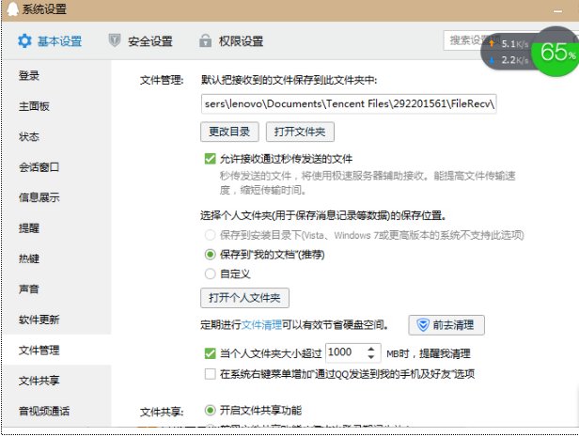Select 状态 in the sidebar
This screenshot has width=579, height=437.
pos(58,136)
